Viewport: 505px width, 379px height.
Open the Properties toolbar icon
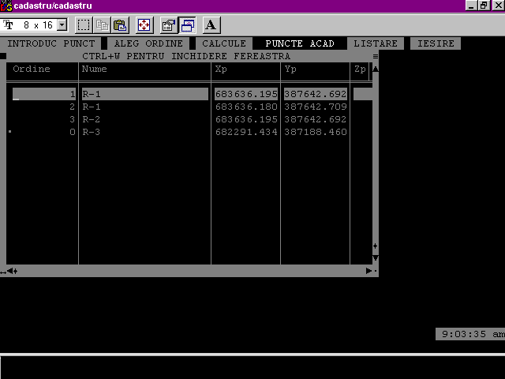pos(169,25)
